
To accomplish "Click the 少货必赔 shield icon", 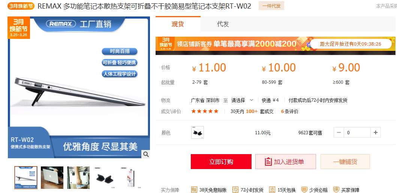I will (304, 190).
